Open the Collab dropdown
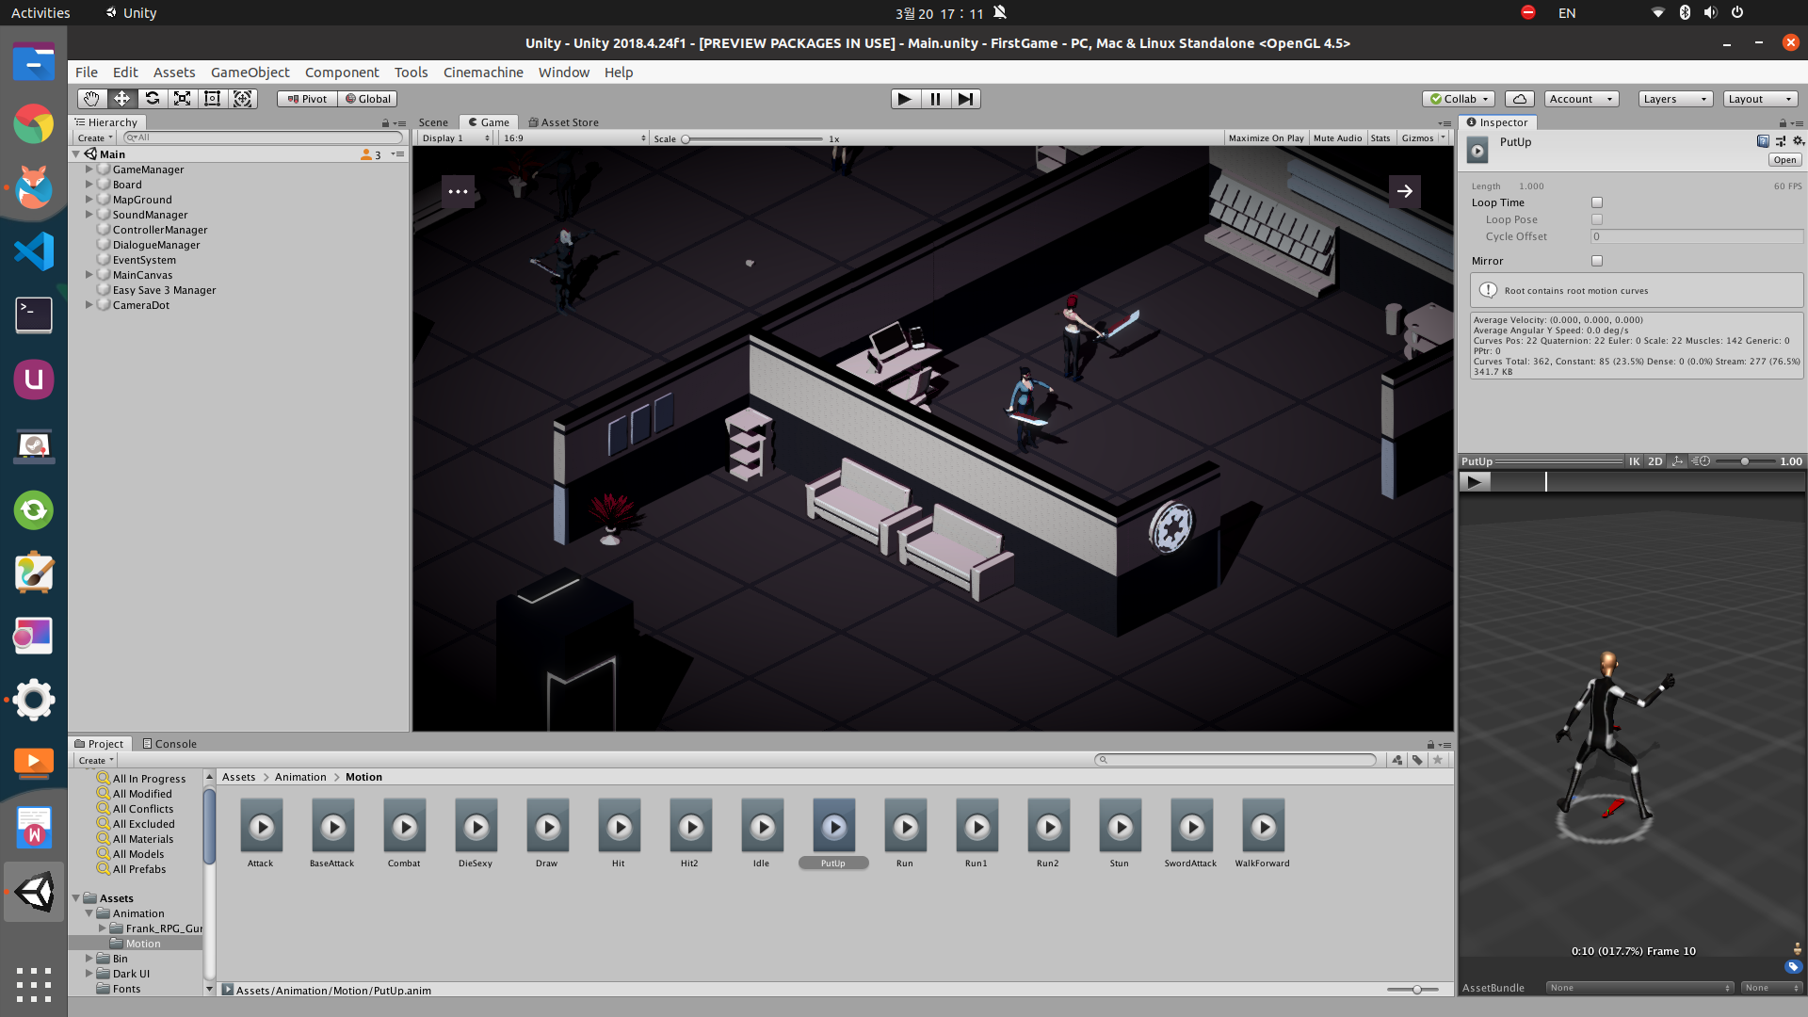The width and height of the screenshot is (1808, 1017). (x=1459, y=99)
